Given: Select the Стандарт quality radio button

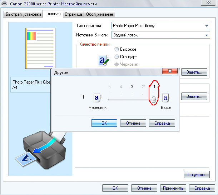Looking at the screenshot, I should coord(117,57).
